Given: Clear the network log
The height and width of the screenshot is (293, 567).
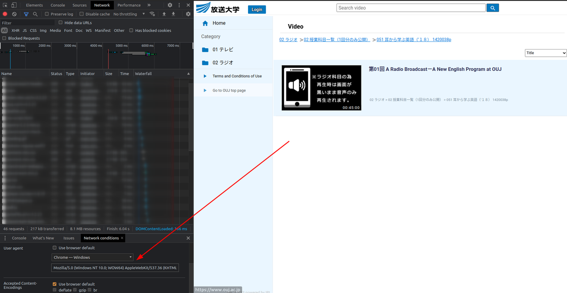Looking at the screenshot, I should click(14, 14).
